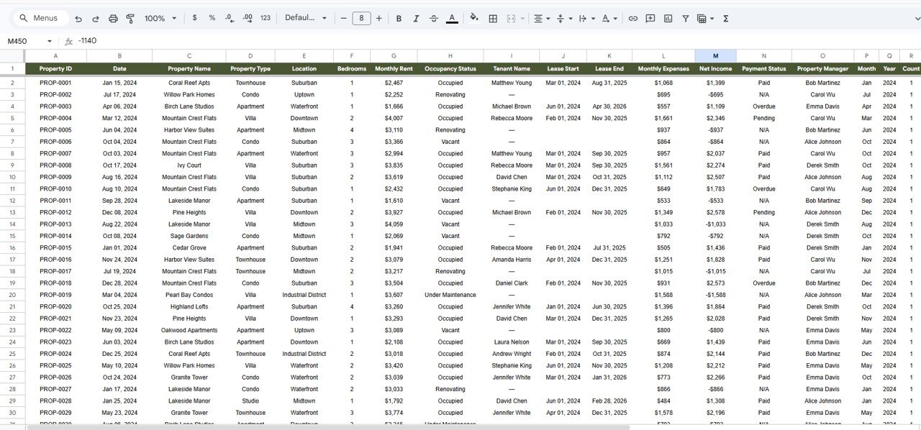Screen dimensions: 921x430
Task: Format selected cells as percent
Action: [211, 18]
